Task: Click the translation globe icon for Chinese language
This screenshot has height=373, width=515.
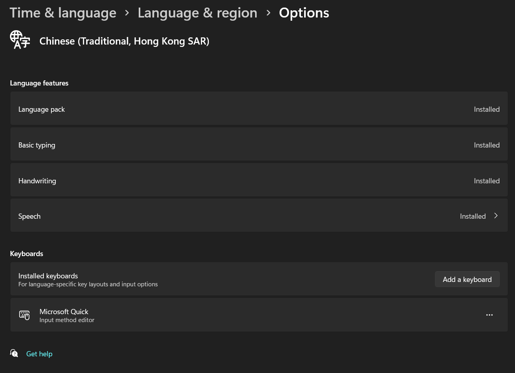Action: coord(20,39)
